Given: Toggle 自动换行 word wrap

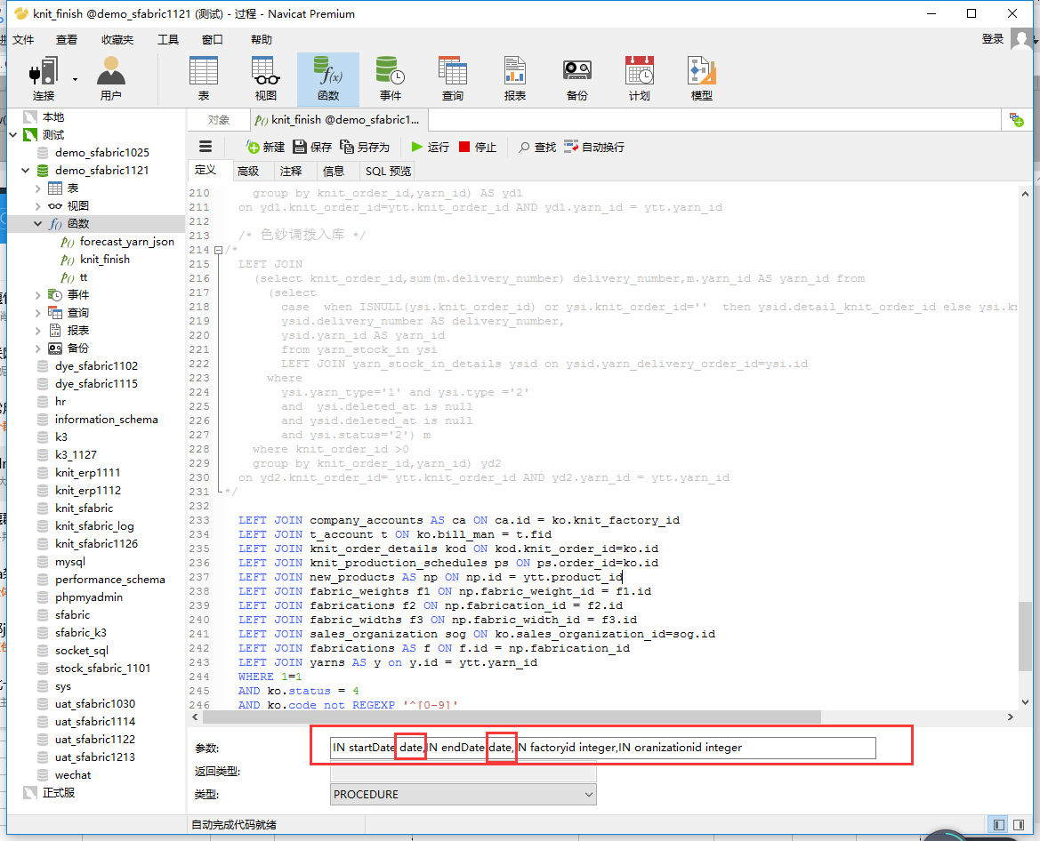Looking at the screenshot, I should coord(594,147).
